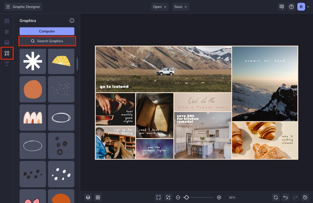Select the scattered gold dots graphic
Viewport: 313px width, 203px height.
pyautogui.click(x=61, y=89)
